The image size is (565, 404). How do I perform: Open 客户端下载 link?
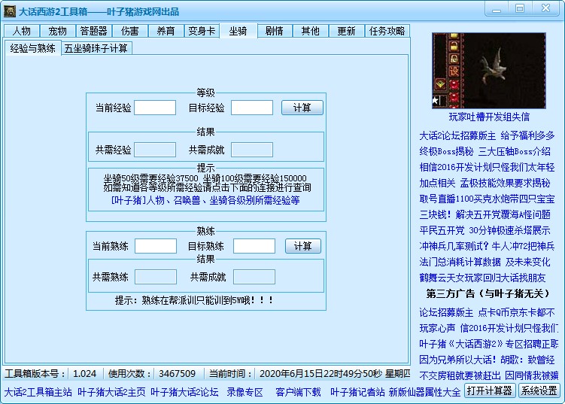[x=298, y=392]
